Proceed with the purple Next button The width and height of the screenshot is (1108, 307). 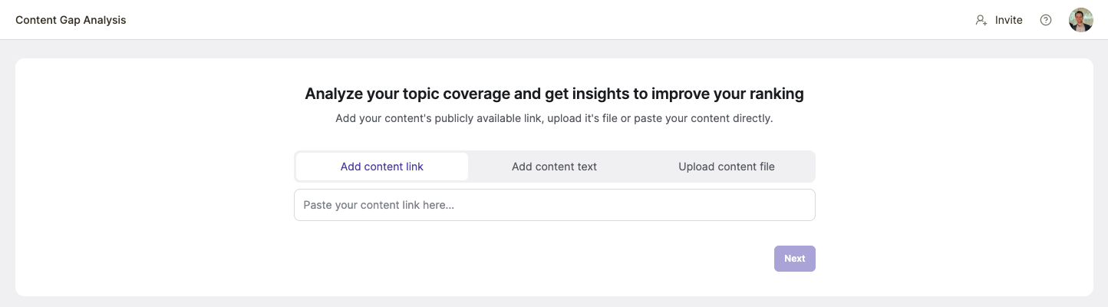[794, 259]
